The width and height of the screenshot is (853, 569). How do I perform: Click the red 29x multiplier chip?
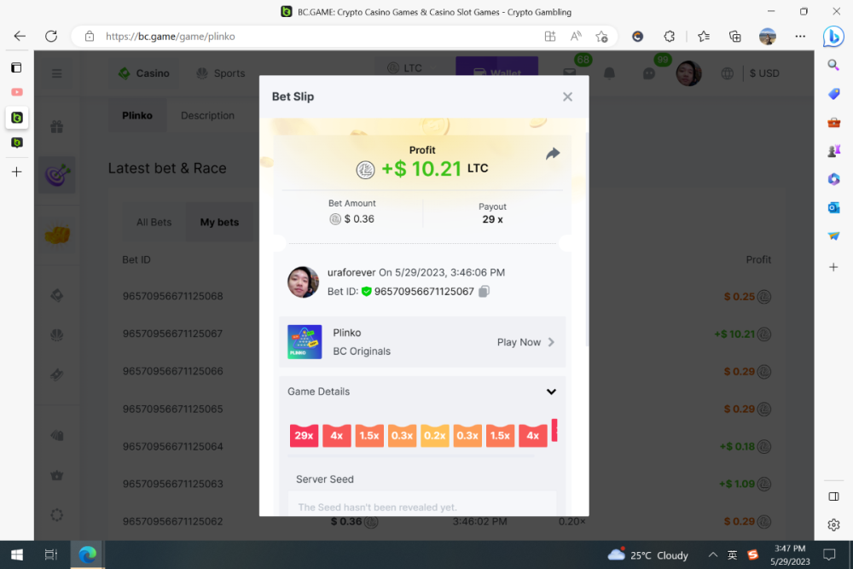pyautogui.click(x=304, y=435)
